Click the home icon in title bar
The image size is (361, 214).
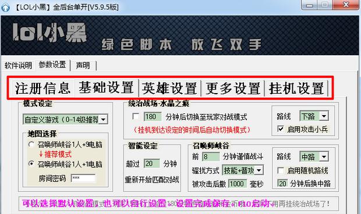(x=5, y=8)
